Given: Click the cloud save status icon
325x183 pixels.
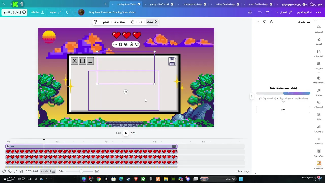Looking at the screenshot, I should coord(250,12).
